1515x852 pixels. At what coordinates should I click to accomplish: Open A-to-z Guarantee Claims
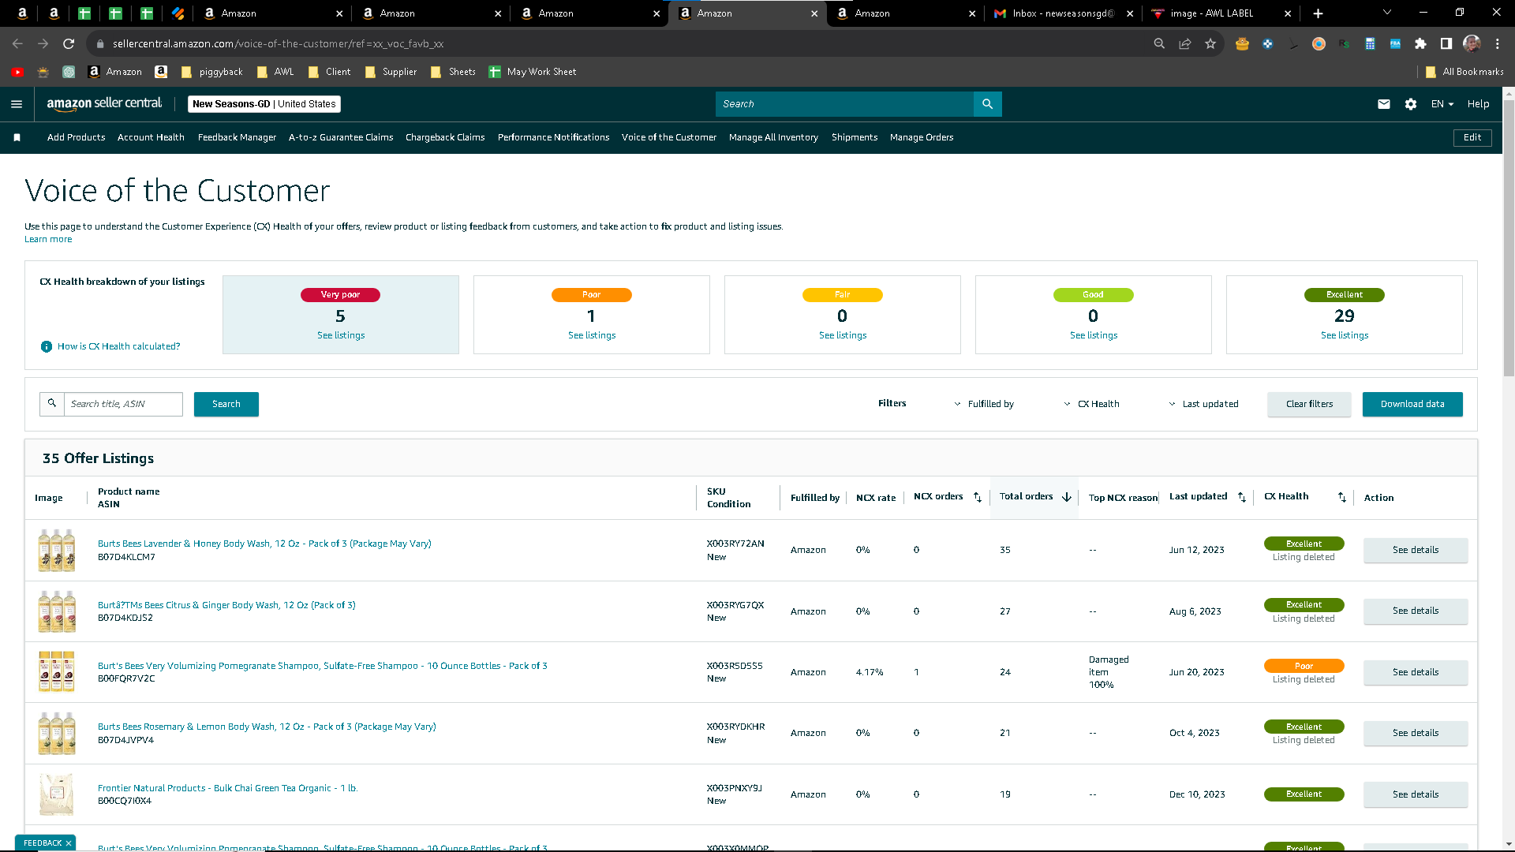tap(341, 137)
